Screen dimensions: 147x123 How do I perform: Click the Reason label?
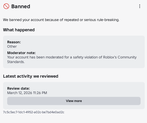click(x=14, y=42)
